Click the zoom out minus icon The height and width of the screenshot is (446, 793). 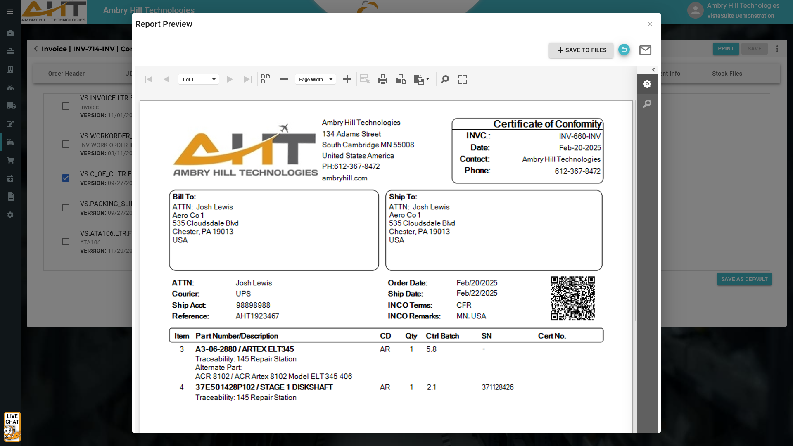[284, 79]
